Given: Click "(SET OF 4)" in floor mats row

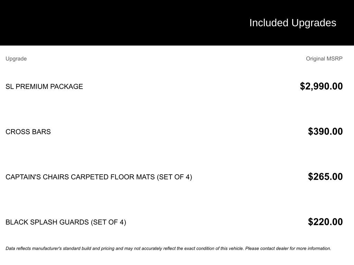Looking at the screenshot, I should click(175, 177).
